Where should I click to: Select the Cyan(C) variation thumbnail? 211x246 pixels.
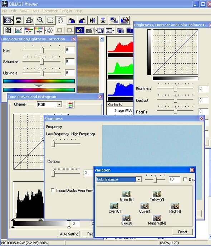point(114,206)
